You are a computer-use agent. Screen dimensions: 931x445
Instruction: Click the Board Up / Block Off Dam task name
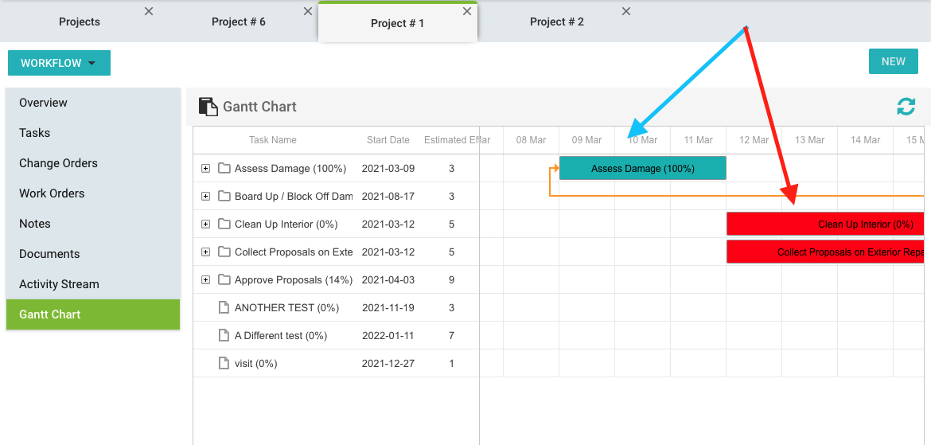click(294, 197)
